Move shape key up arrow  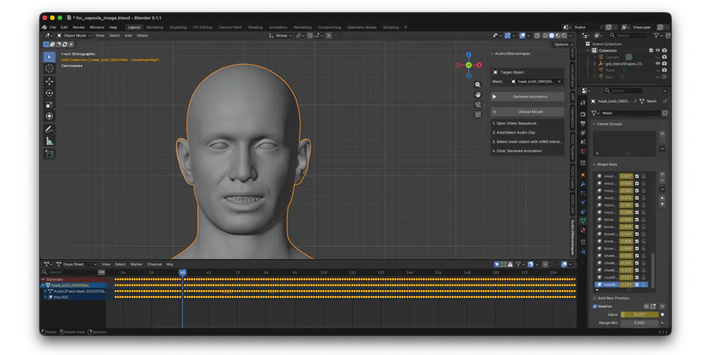[x=662, y=198]
